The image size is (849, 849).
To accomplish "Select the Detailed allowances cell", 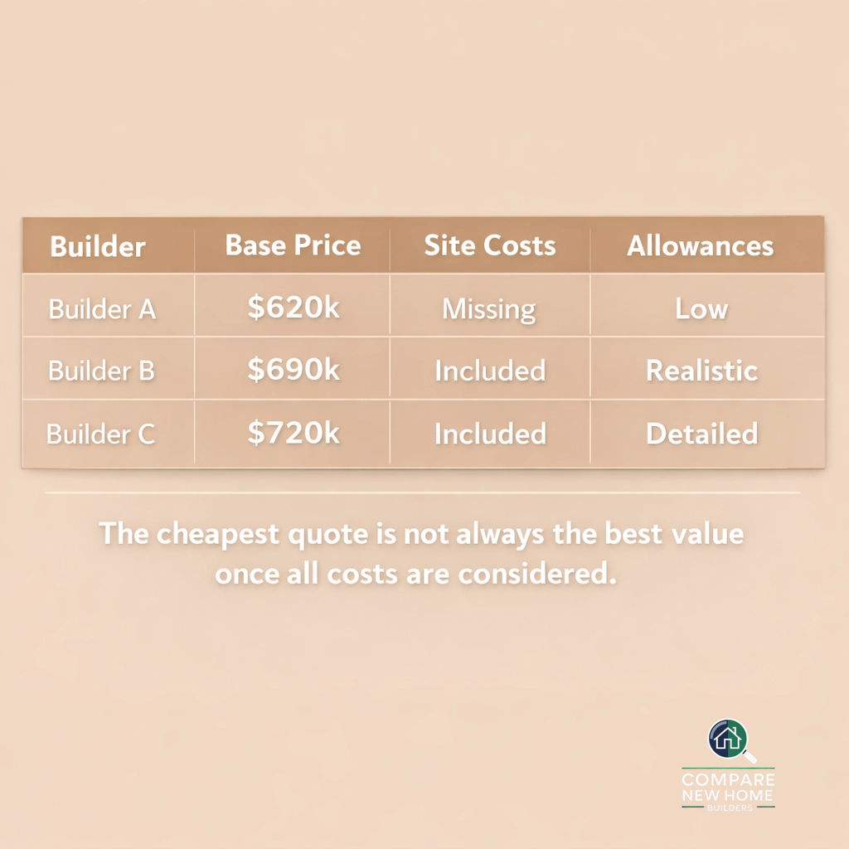I will (701, 434).
